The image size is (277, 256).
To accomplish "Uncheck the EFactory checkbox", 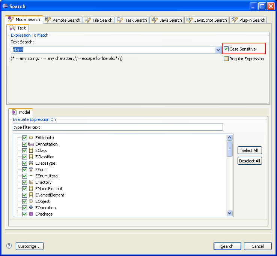I will pyautogui.click(x=24, y=182).
